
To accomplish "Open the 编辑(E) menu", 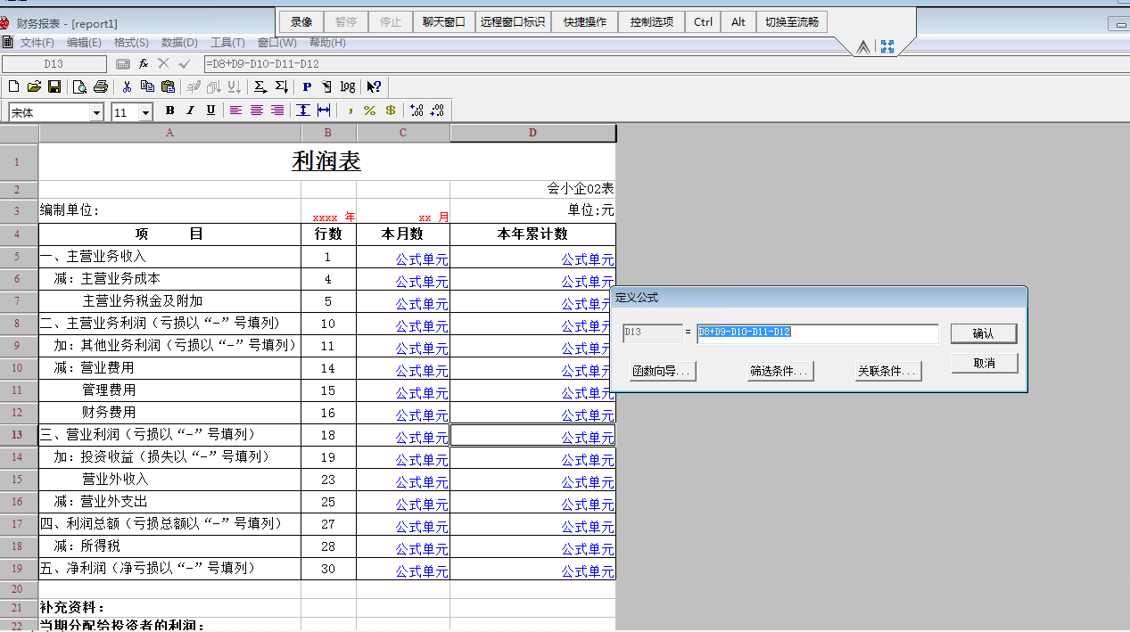I will pyautogui.click(x=84, y=43).
